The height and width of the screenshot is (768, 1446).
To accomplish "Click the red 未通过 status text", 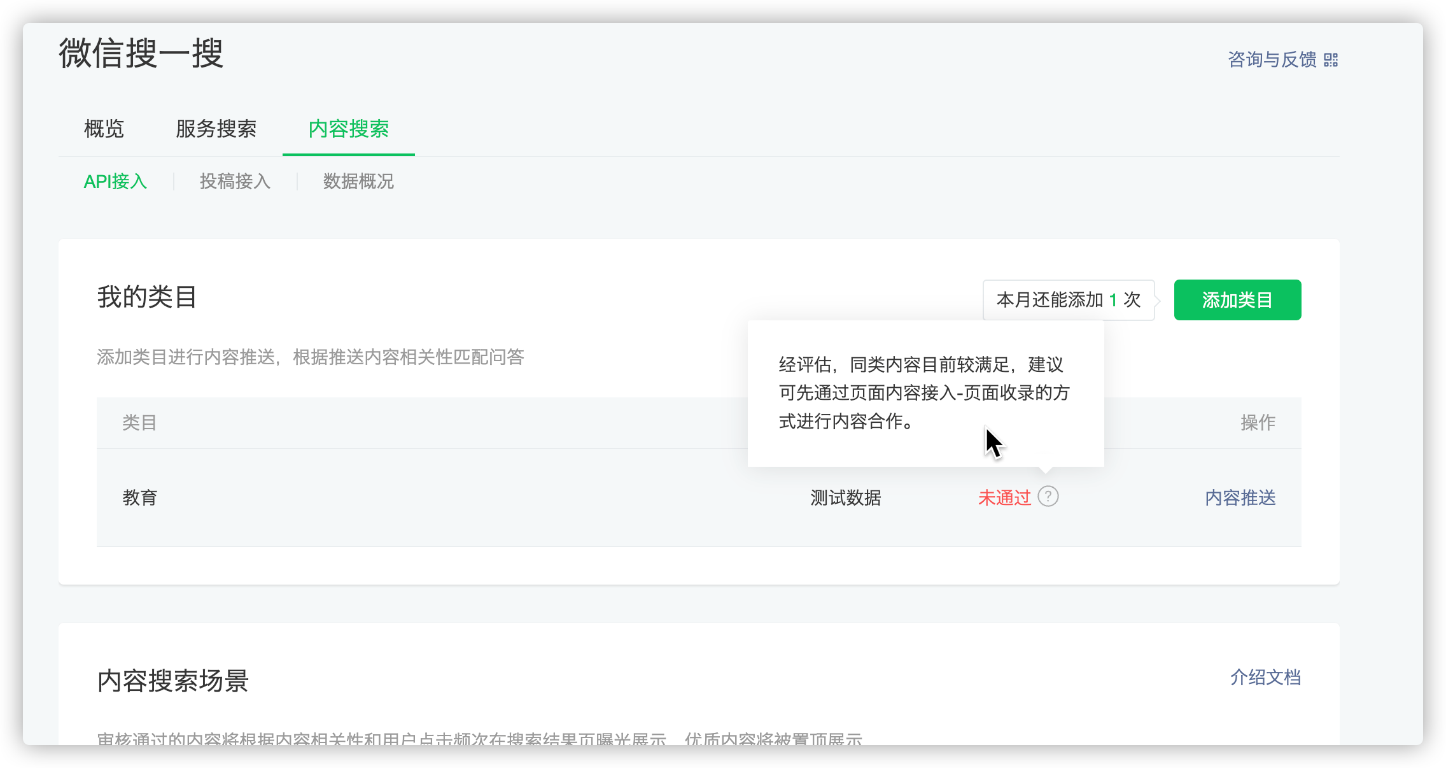I will coord(1004,497).
